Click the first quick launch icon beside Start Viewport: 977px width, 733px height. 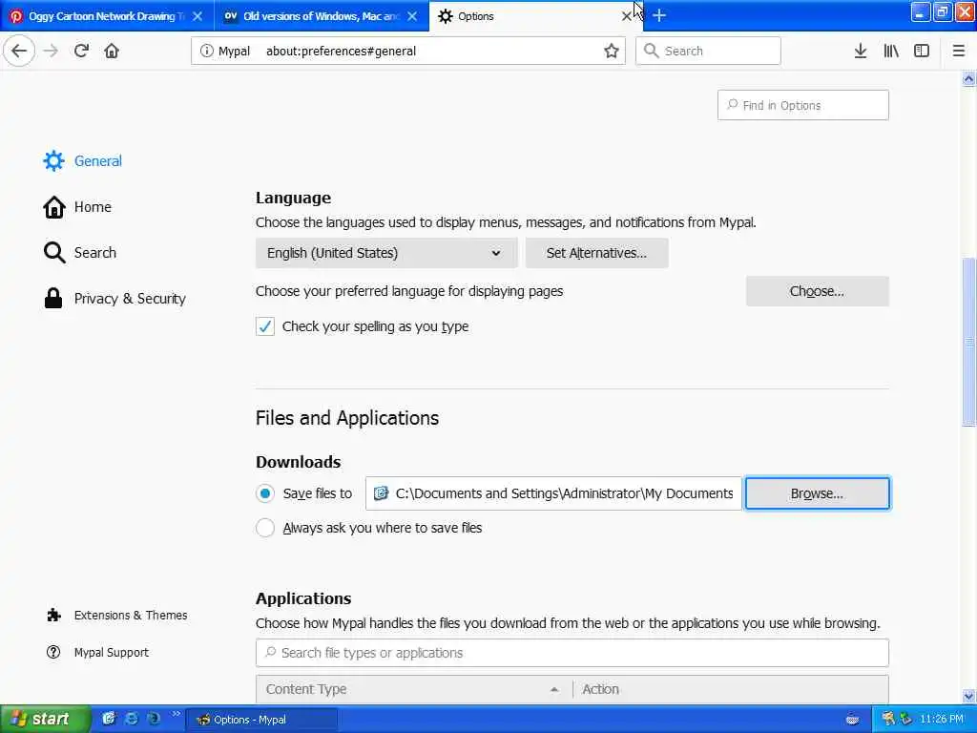coord(109,719)
